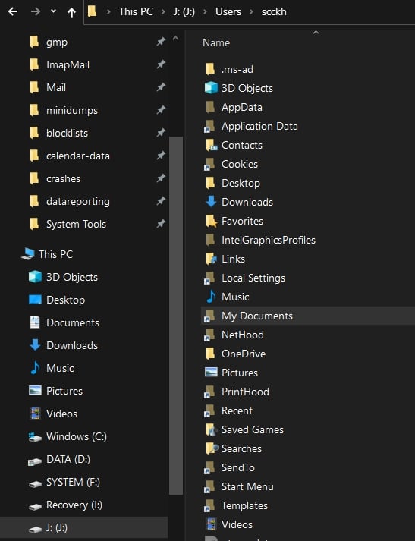Select Local Settings shortcut folder
The width and height of the screenshot is (415, 541).
click(253, 278)
